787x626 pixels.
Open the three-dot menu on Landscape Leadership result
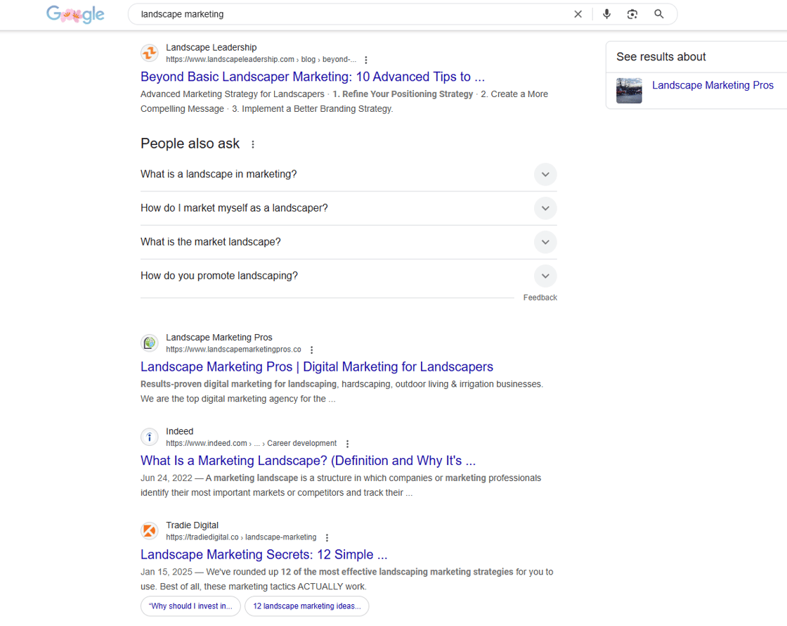point(366,60)
